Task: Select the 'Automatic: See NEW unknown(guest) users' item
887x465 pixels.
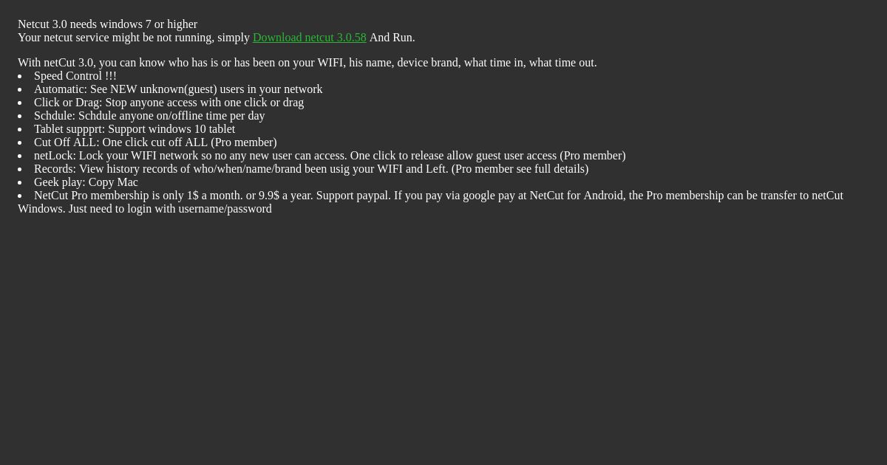Action: 178,89
